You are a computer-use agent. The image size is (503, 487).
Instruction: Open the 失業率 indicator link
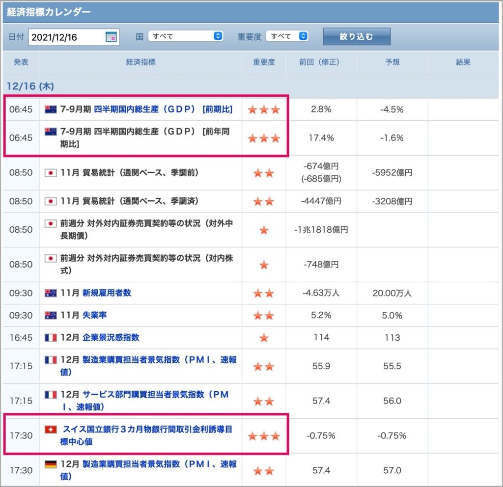coord(95,315)
